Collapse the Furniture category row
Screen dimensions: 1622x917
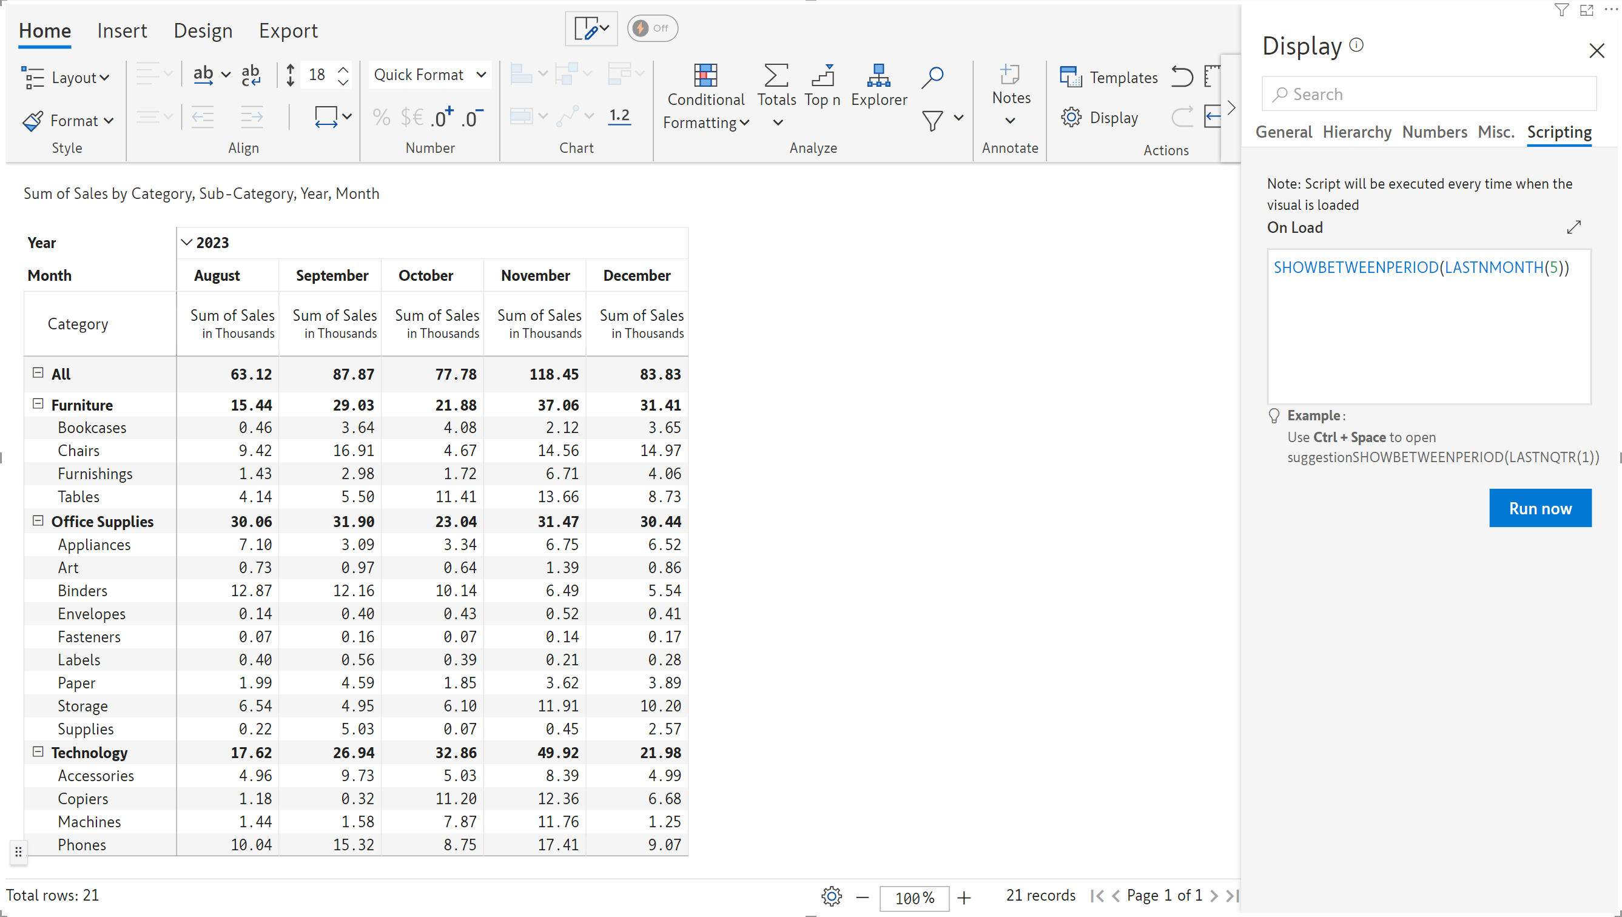click(x=38, y=405)
